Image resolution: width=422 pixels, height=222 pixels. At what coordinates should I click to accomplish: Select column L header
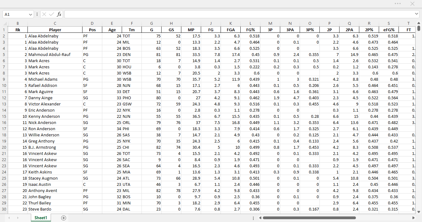coord(250,23)
